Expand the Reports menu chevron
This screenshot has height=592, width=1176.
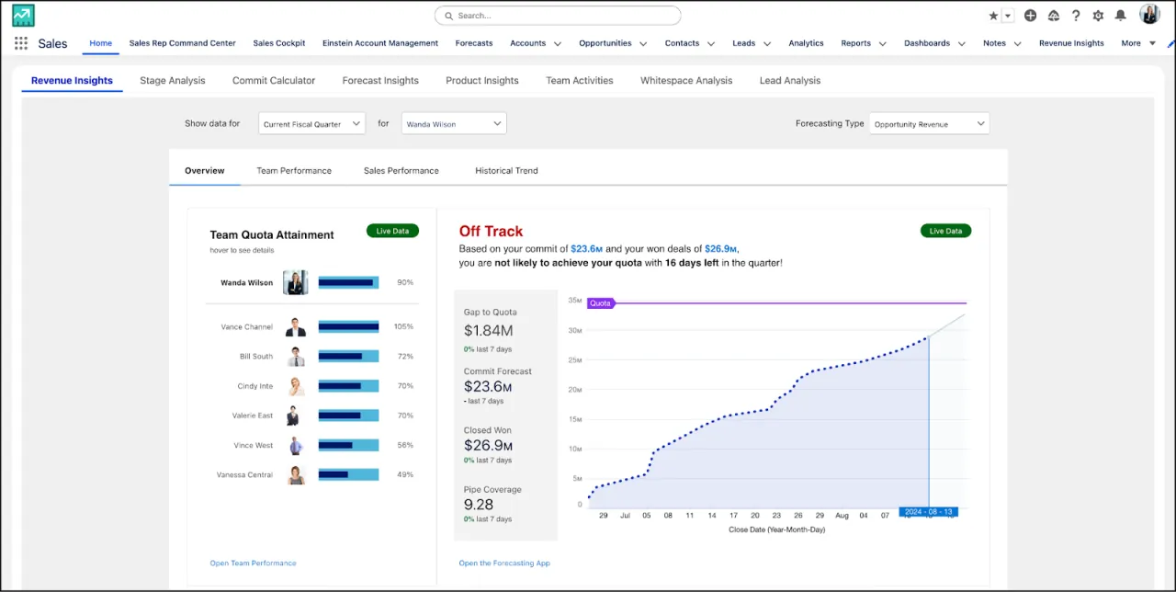pos(882,43)
